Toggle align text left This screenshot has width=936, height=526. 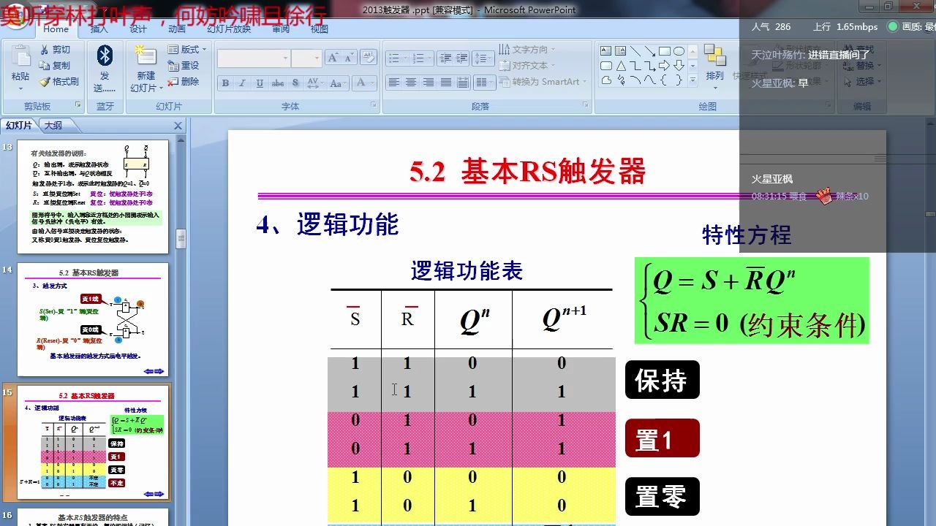394,83
